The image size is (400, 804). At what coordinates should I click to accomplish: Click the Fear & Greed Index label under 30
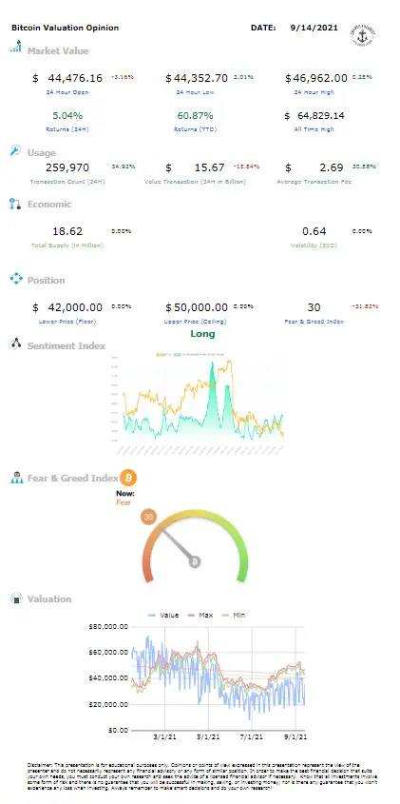point(314,322)
